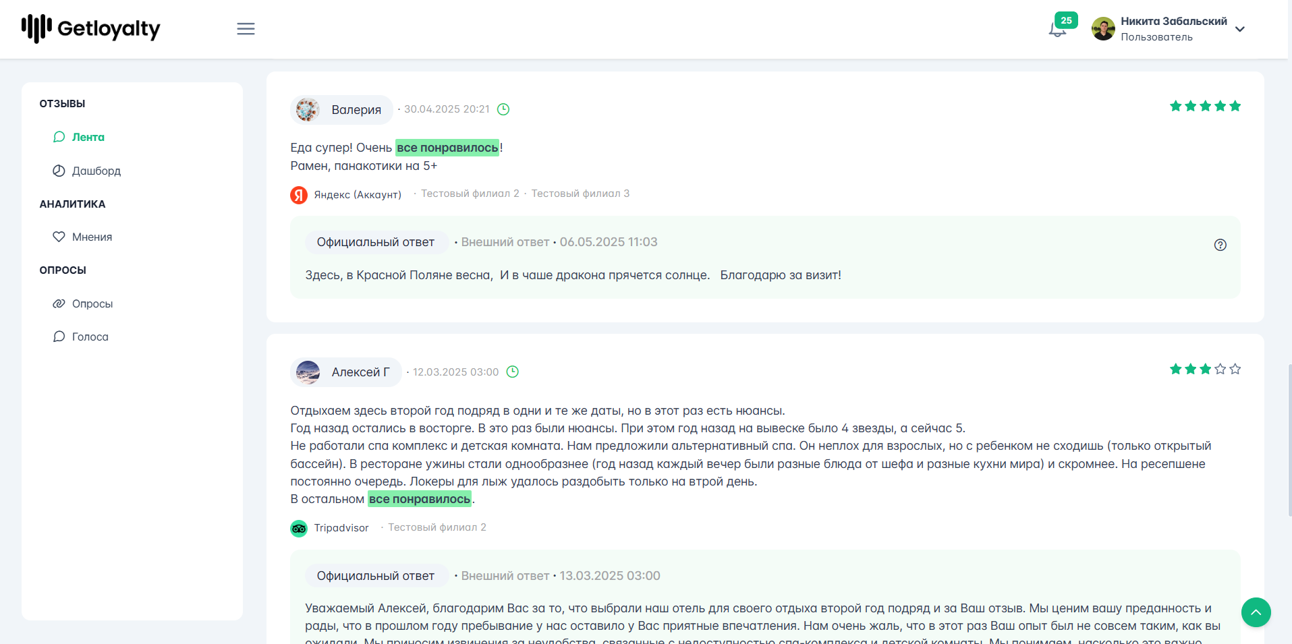Click the page vertical scrollbar
Viewport: 1292px width, 644px height.
[1289, 440]
